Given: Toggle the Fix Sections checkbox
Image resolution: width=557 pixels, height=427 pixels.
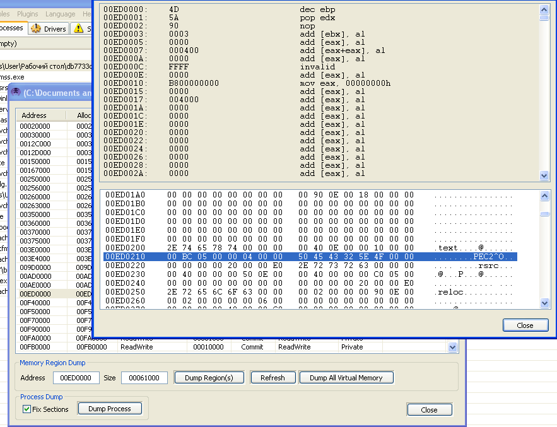Looking at the screenshot, I should click(x=26, y=409).
